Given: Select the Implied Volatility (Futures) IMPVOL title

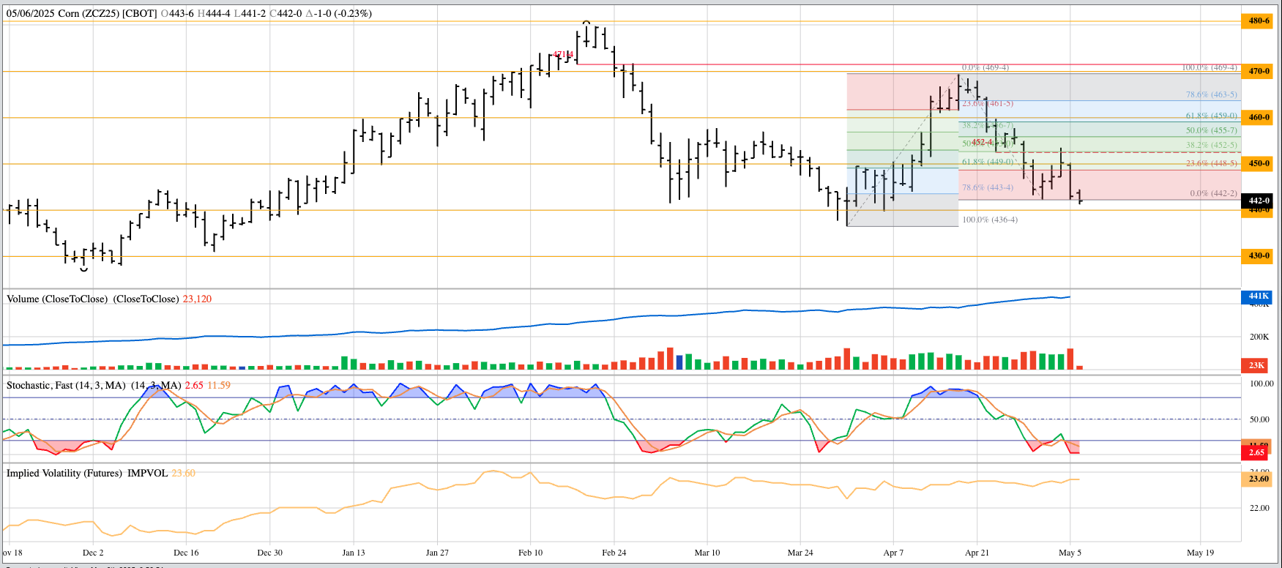Looking at the screenshot, I should tap(86, 473).
